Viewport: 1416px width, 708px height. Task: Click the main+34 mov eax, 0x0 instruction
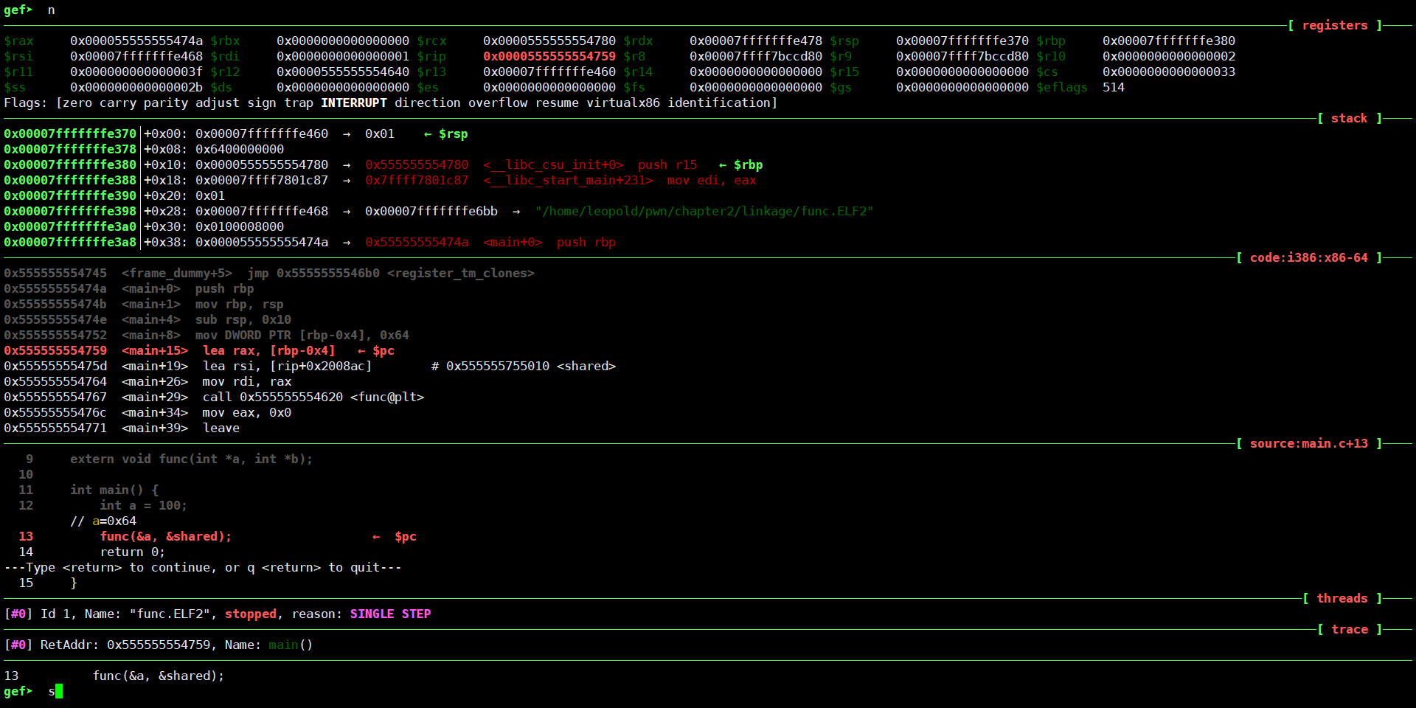pos(147,412)
